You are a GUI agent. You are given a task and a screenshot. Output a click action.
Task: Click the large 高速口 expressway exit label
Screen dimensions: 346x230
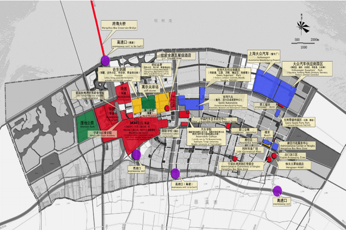pos(282,202)
